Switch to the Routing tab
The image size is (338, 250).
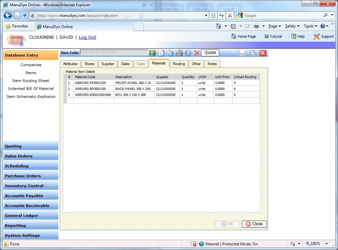179,64
